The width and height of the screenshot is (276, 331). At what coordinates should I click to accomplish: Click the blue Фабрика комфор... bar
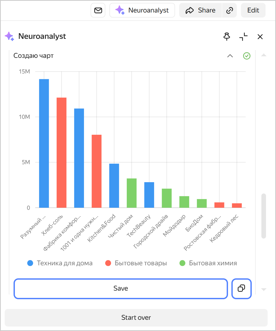tap(79, 158)
